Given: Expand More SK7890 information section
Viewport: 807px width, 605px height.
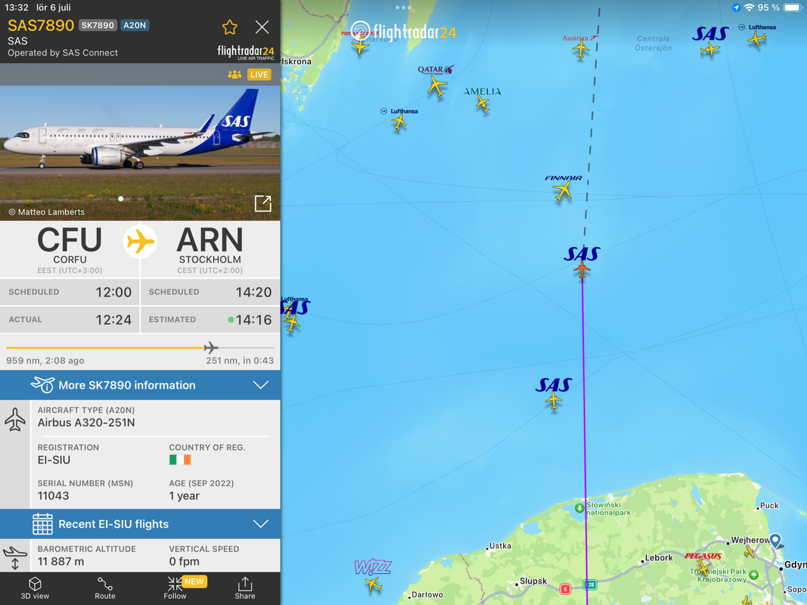Looking at the screenshot, I should 140,385.
